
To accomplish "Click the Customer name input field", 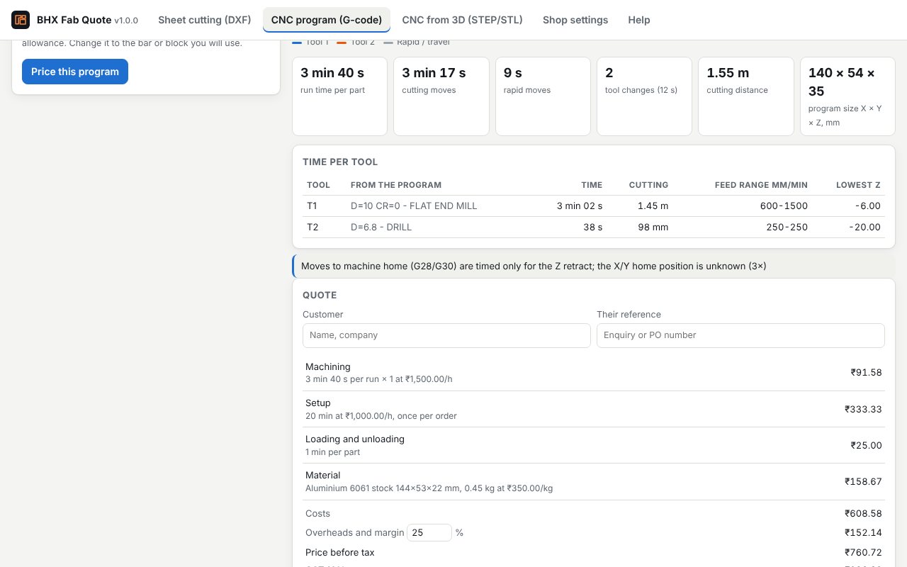I will pos(446,335).
